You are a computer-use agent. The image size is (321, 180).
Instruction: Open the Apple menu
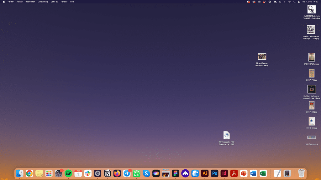point(4,2)
